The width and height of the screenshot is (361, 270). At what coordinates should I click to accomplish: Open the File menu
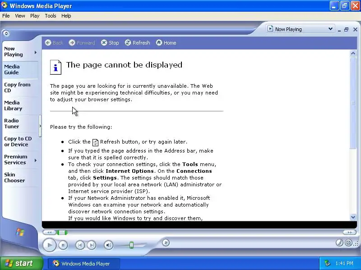6,16
